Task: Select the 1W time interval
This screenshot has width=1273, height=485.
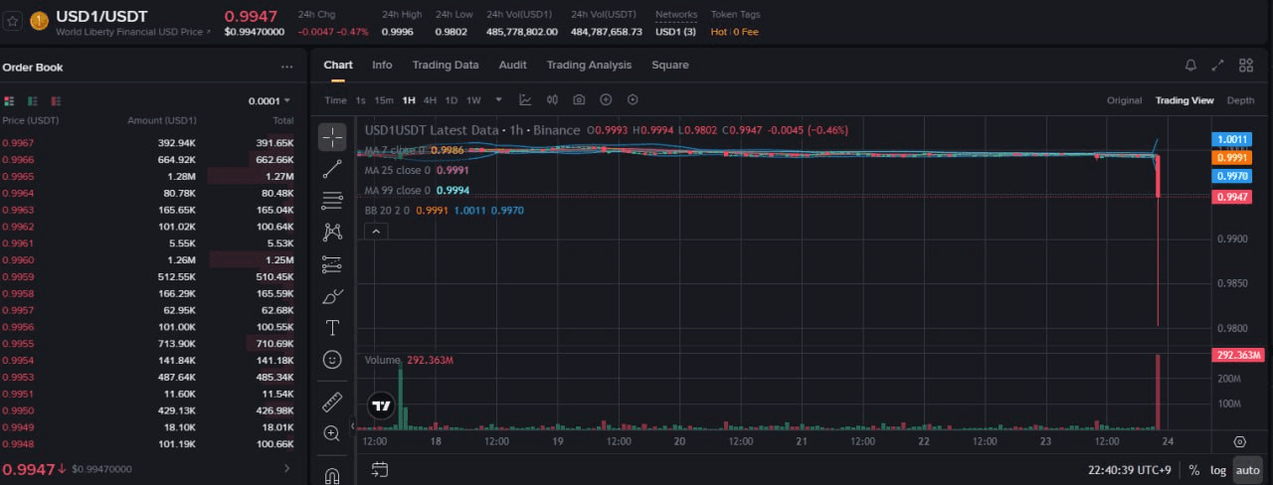Action: pos(473,100)
